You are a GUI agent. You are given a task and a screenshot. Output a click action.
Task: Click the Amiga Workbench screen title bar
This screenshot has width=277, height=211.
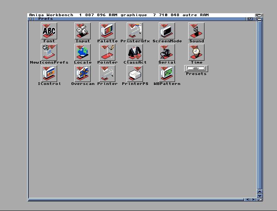point(141,15)
